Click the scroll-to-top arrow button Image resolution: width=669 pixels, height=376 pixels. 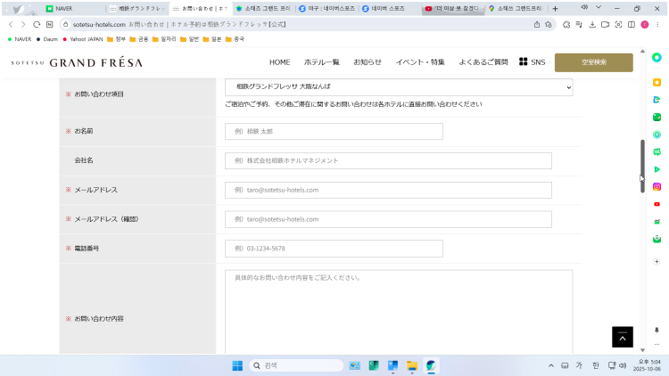(x=622, y=337)
